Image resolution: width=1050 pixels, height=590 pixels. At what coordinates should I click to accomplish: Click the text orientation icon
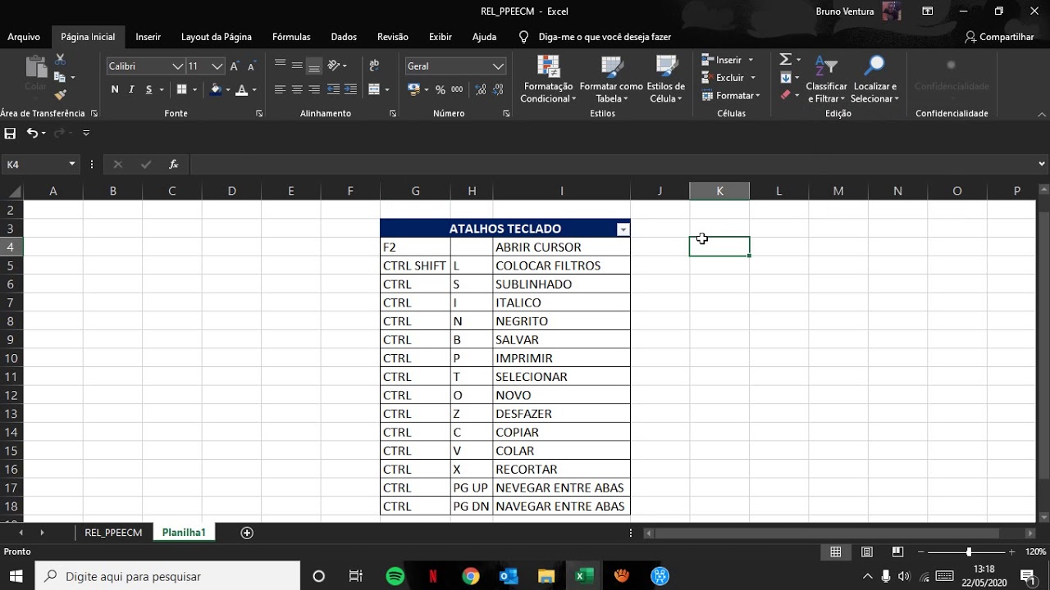point(334,65)
